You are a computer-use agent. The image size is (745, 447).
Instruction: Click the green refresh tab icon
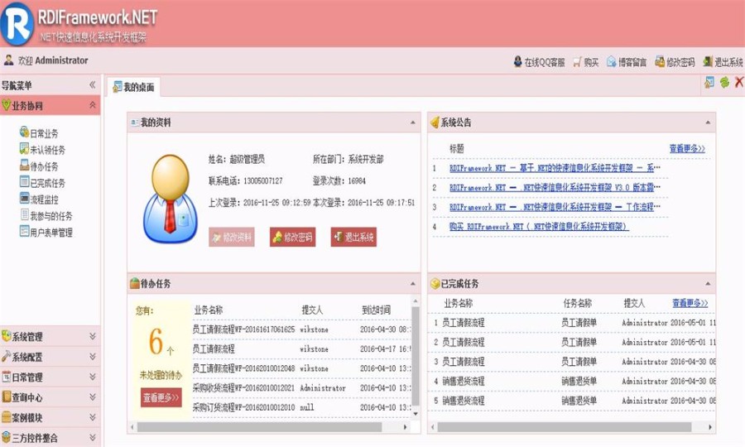(724, 82)
